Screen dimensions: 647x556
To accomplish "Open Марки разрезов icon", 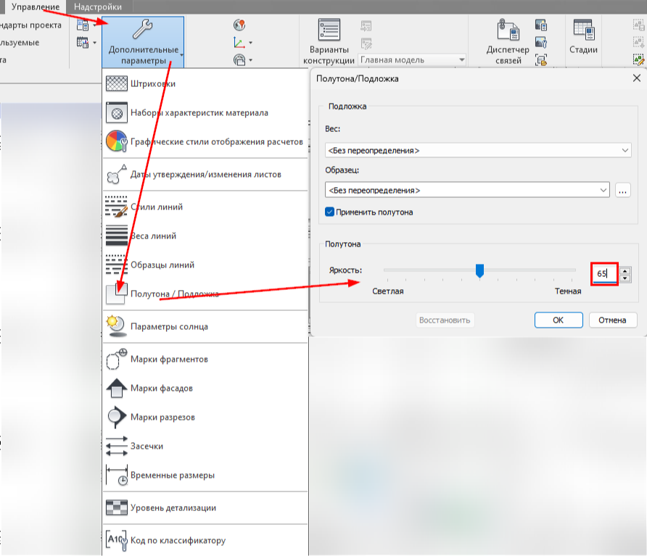I will 117,417.
